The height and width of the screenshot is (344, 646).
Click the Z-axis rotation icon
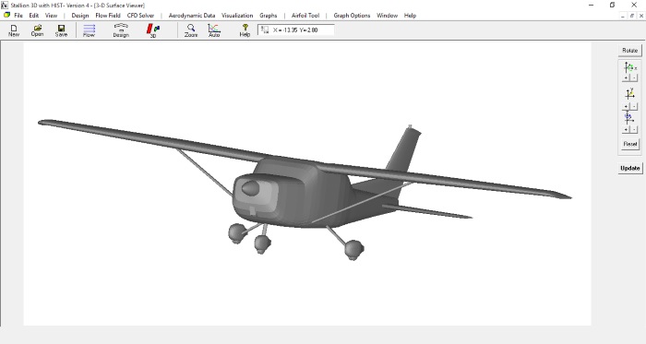click(628, 118)
